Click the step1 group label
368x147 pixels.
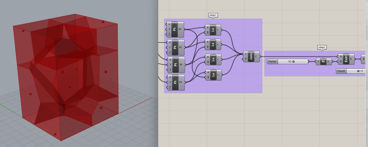213,15
